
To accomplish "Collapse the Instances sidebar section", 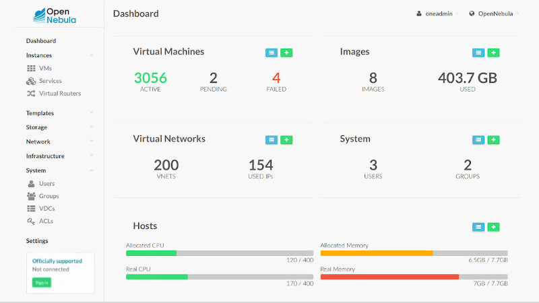I will (x=91, y=55).
